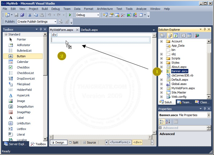214x155 pixels.
Task: Open the DropDownList control in Toolbox
Action: [26, 79]
